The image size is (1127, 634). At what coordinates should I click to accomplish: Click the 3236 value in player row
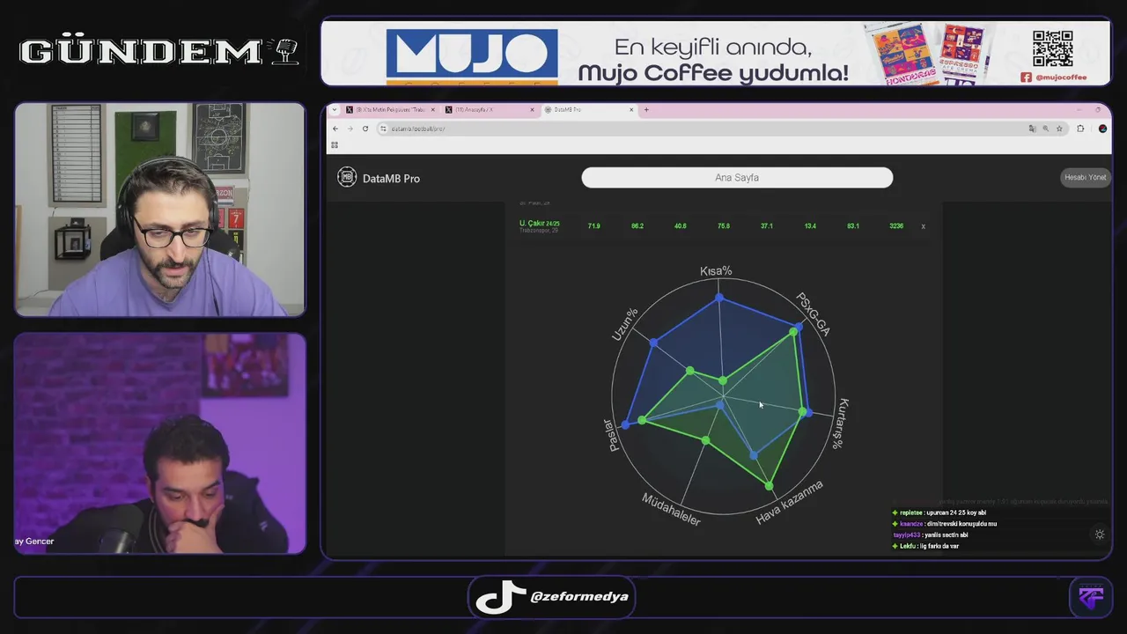tap(896, 226)
